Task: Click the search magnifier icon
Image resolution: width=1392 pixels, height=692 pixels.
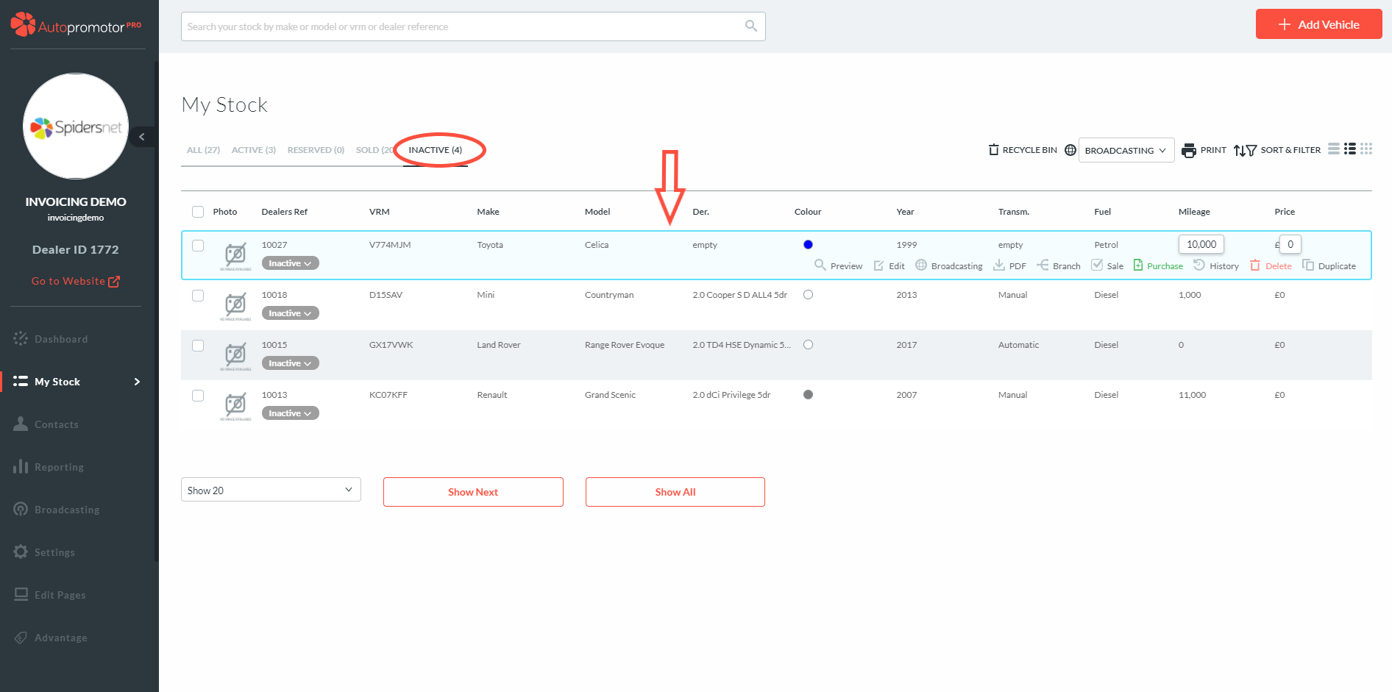Action: 750,26
